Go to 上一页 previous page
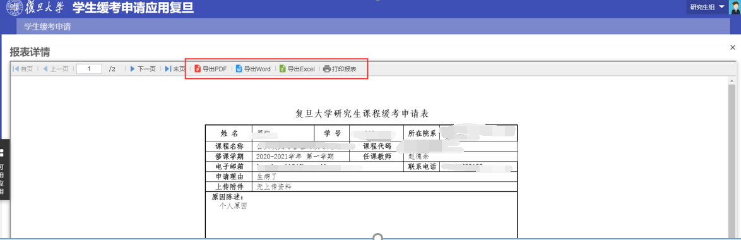 click(56, 69)
